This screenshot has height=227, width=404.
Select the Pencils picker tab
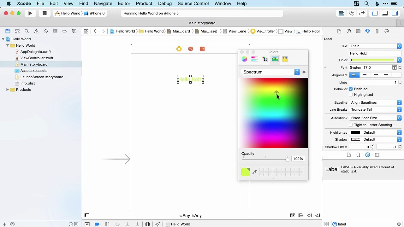coord(285,59)
